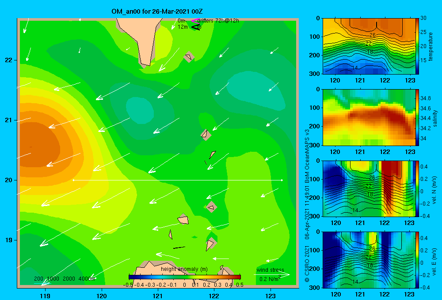Click the '300' depth label of salinity plot

[x=315, y=145]
